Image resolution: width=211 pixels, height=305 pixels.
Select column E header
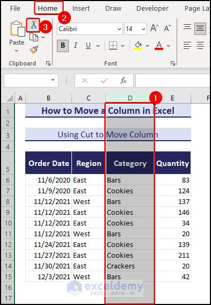(x=172, y=98)
